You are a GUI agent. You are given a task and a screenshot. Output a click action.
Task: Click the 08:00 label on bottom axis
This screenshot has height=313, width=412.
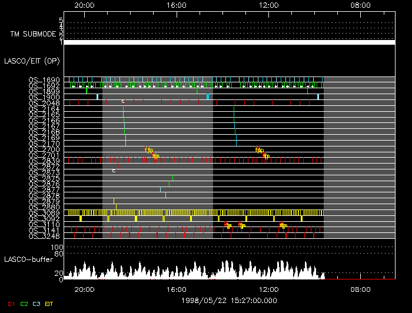point(360,289)
